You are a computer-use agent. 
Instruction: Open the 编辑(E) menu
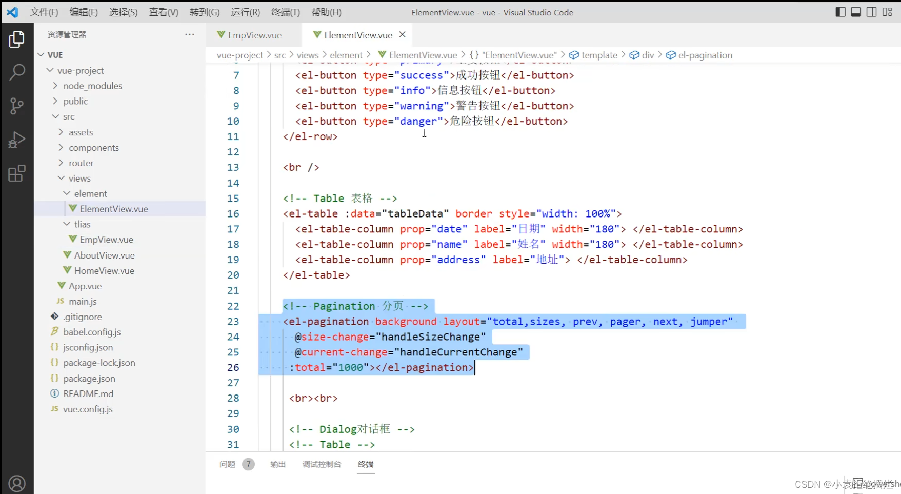(84, 12)
